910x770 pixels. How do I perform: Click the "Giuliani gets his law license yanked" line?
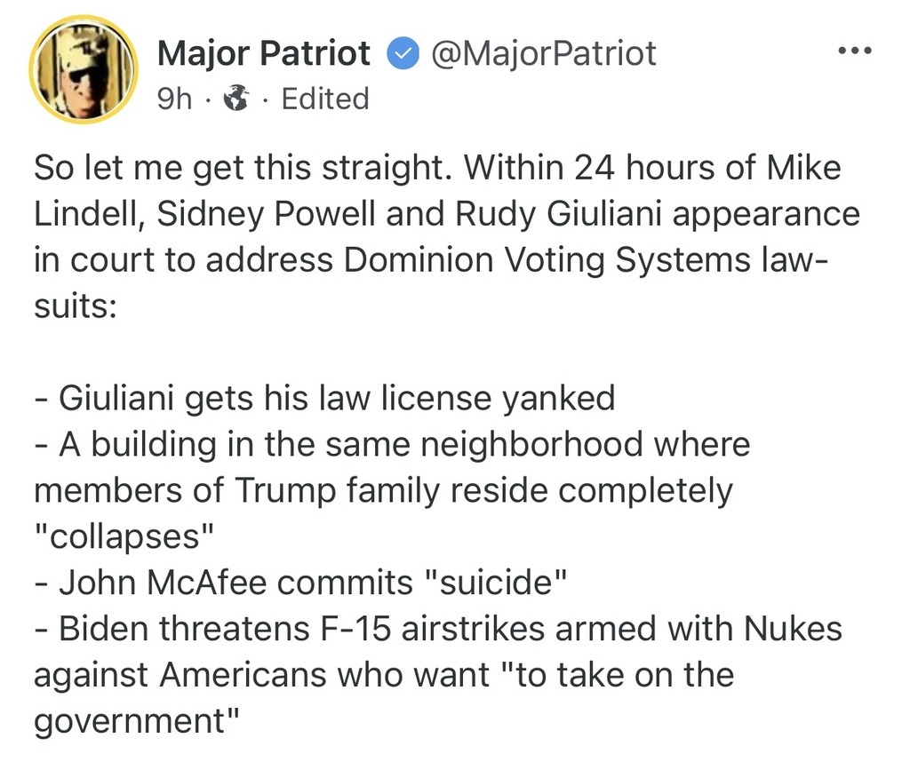(335, 397)
